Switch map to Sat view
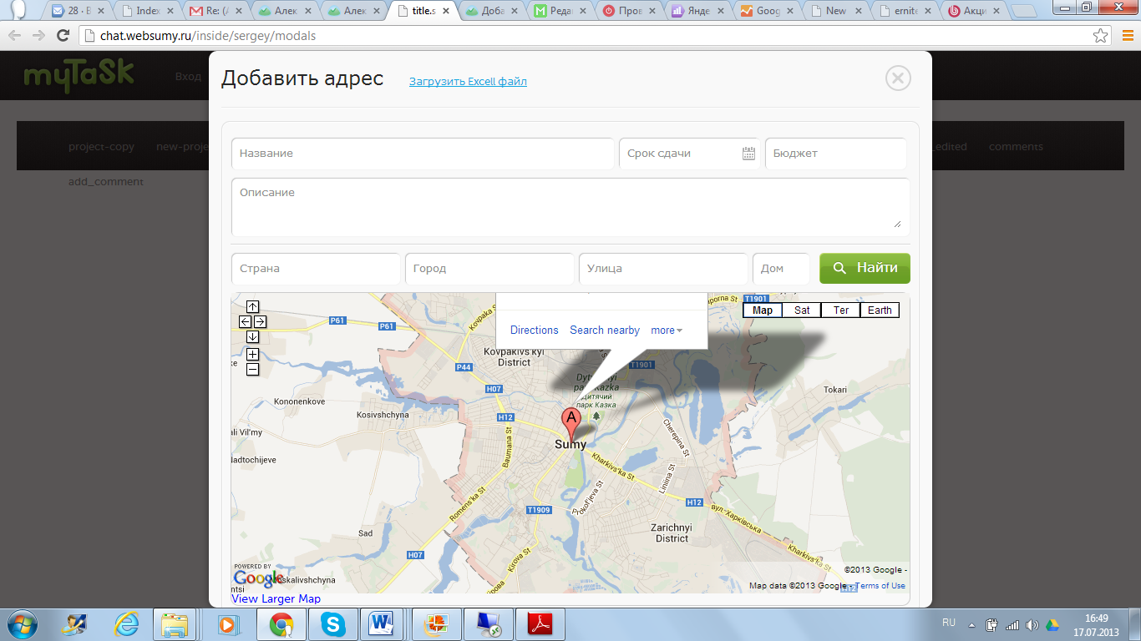1141x641 pixels. [x=802, y=310]
